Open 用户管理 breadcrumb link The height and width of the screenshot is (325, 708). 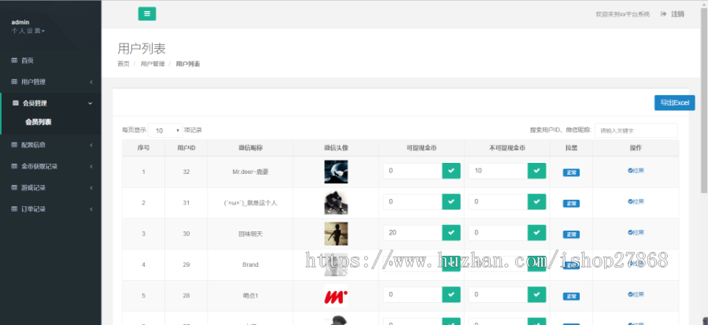coord(153,64)
